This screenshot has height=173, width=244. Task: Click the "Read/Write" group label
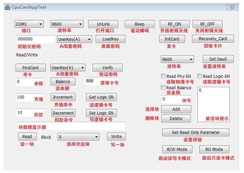(27, 55)
